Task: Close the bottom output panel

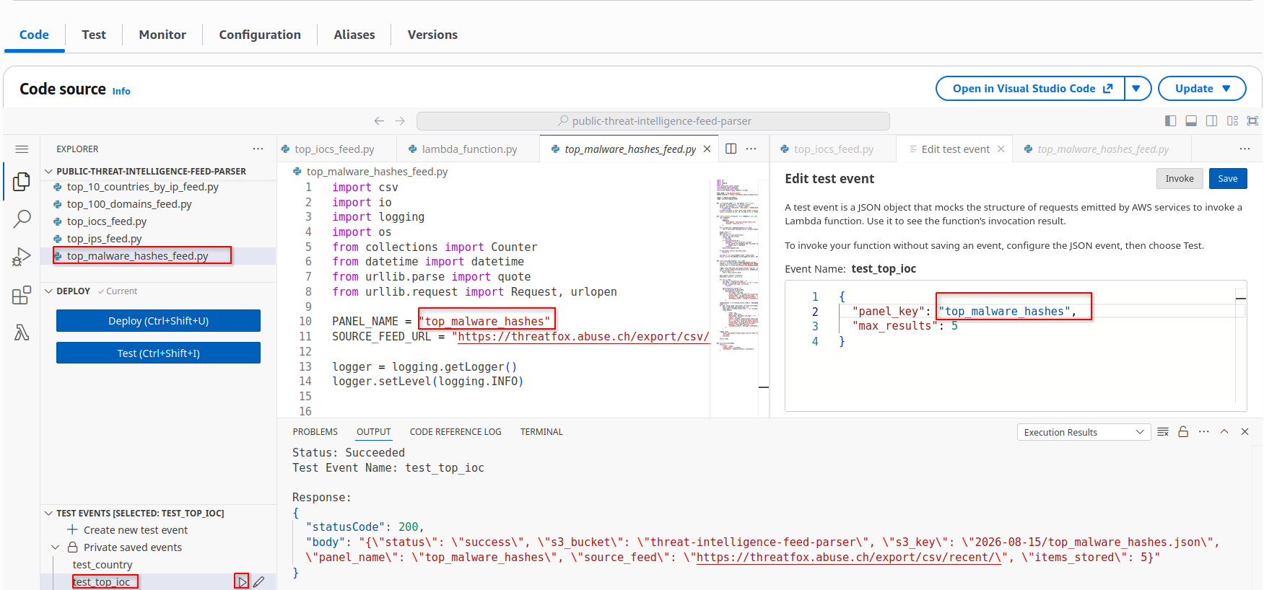Action: click(1245, 432)
